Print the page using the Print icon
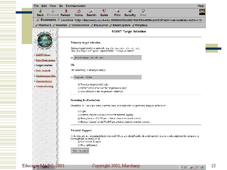 (117, 13)
